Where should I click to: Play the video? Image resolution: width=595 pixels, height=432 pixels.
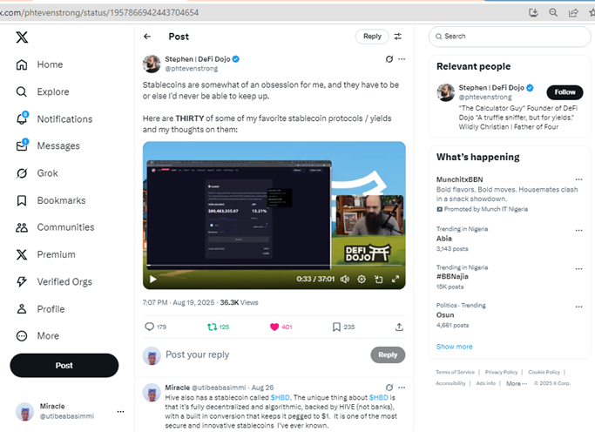pyautogui.click(x=153, y=280)
